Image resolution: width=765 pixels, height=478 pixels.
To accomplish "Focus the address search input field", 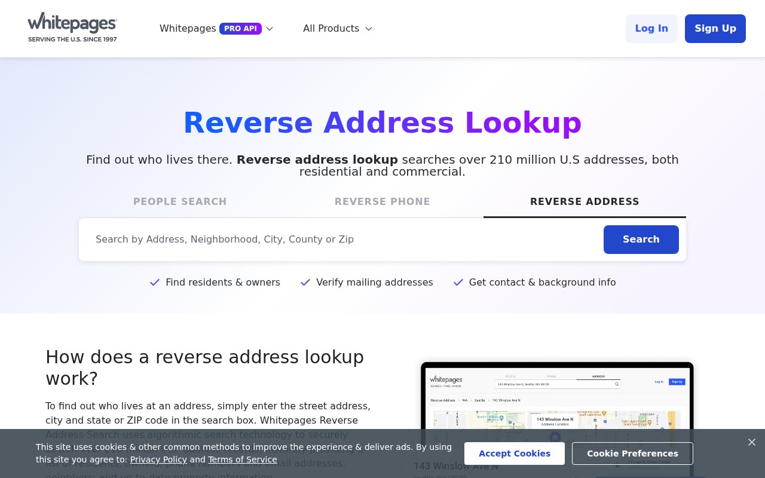I will (x=344, y=240).
